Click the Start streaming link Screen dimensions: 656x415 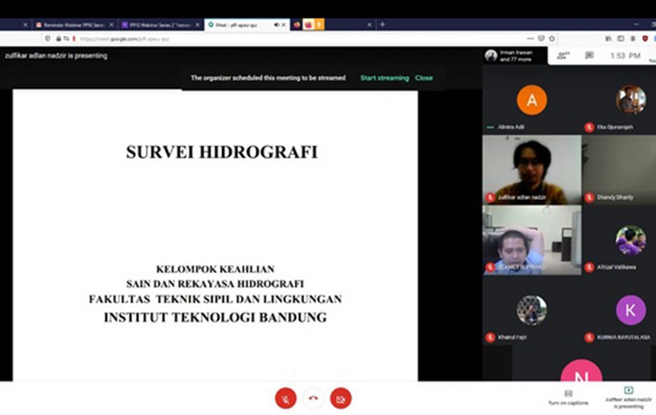tap(384, 78)
